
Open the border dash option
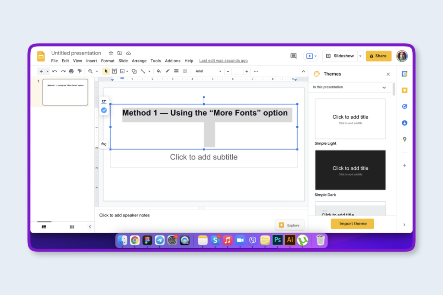pyautogui.click(x=185, y=71)
